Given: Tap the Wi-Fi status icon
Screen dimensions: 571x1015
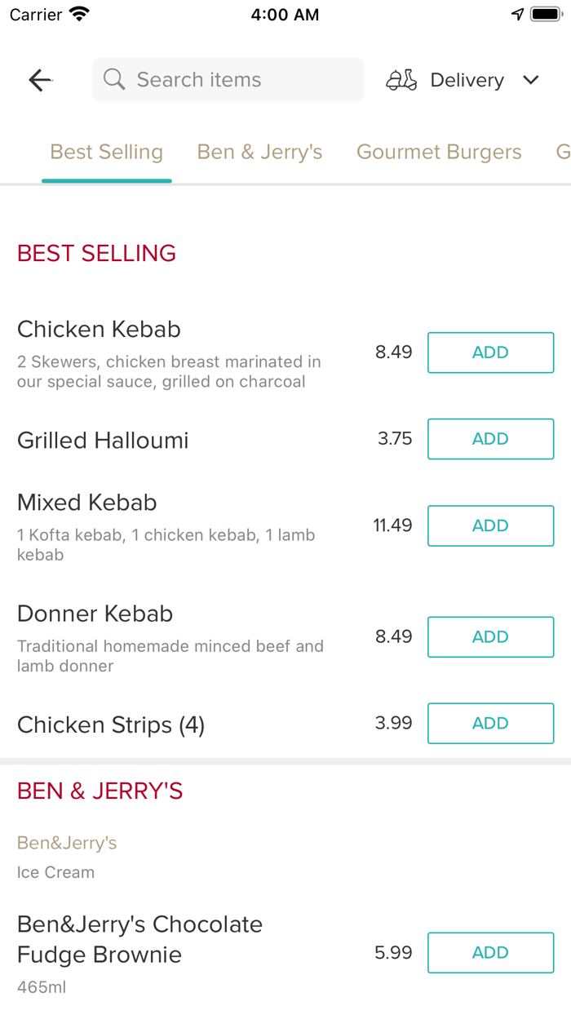Looking at the screenshot, I should click(x=79, y=15).
